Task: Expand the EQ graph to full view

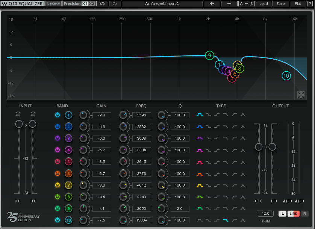Action: pos(301,95)
